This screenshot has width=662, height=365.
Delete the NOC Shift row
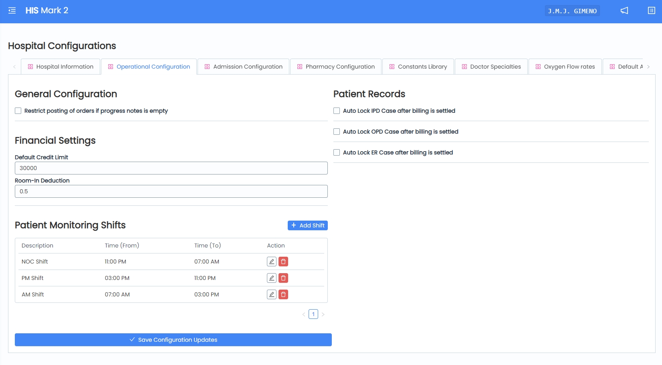click(283, 262)
